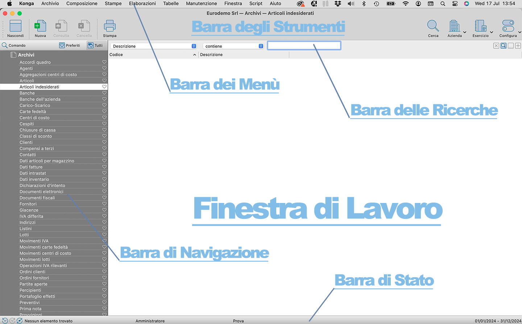Click the Stampa printer icon
The width and height of the screenshot is (522, 324).
click(x=109, y=26)
